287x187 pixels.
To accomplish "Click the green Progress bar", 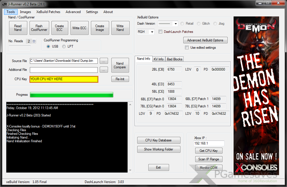I will (71, 95).
